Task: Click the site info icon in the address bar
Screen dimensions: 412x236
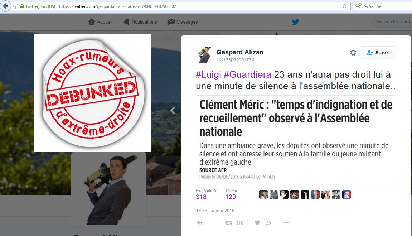Action: coord(16,6)
